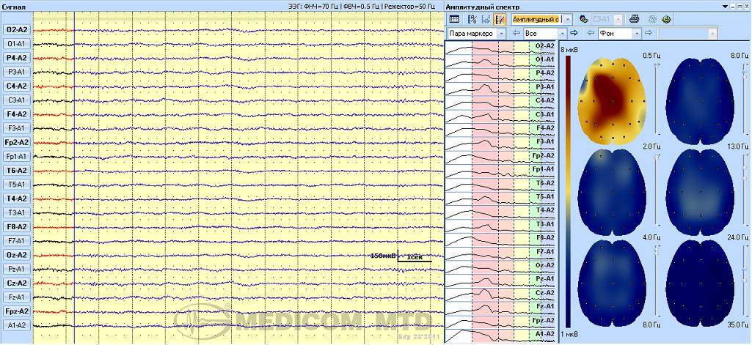
Task: Expand the 'Пара маркеро' dropdown
Action: coord(501,34)
